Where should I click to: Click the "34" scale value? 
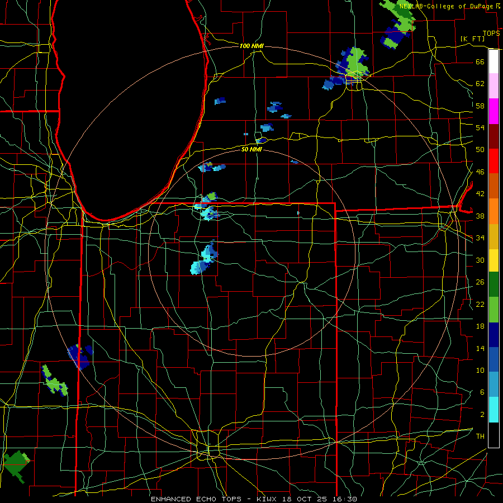[x=480, y=238]
